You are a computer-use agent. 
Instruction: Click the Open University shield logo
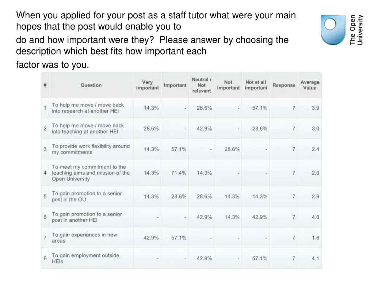333,30
